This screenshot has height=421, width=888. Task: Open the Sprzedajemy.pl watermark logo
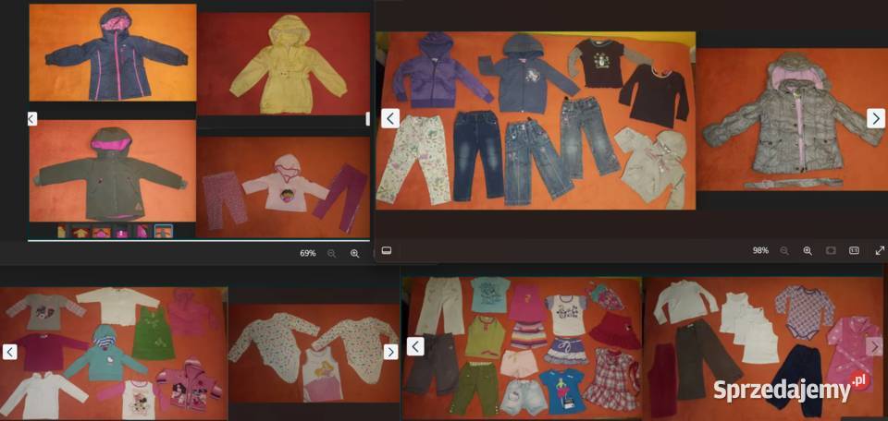(792, 389)
